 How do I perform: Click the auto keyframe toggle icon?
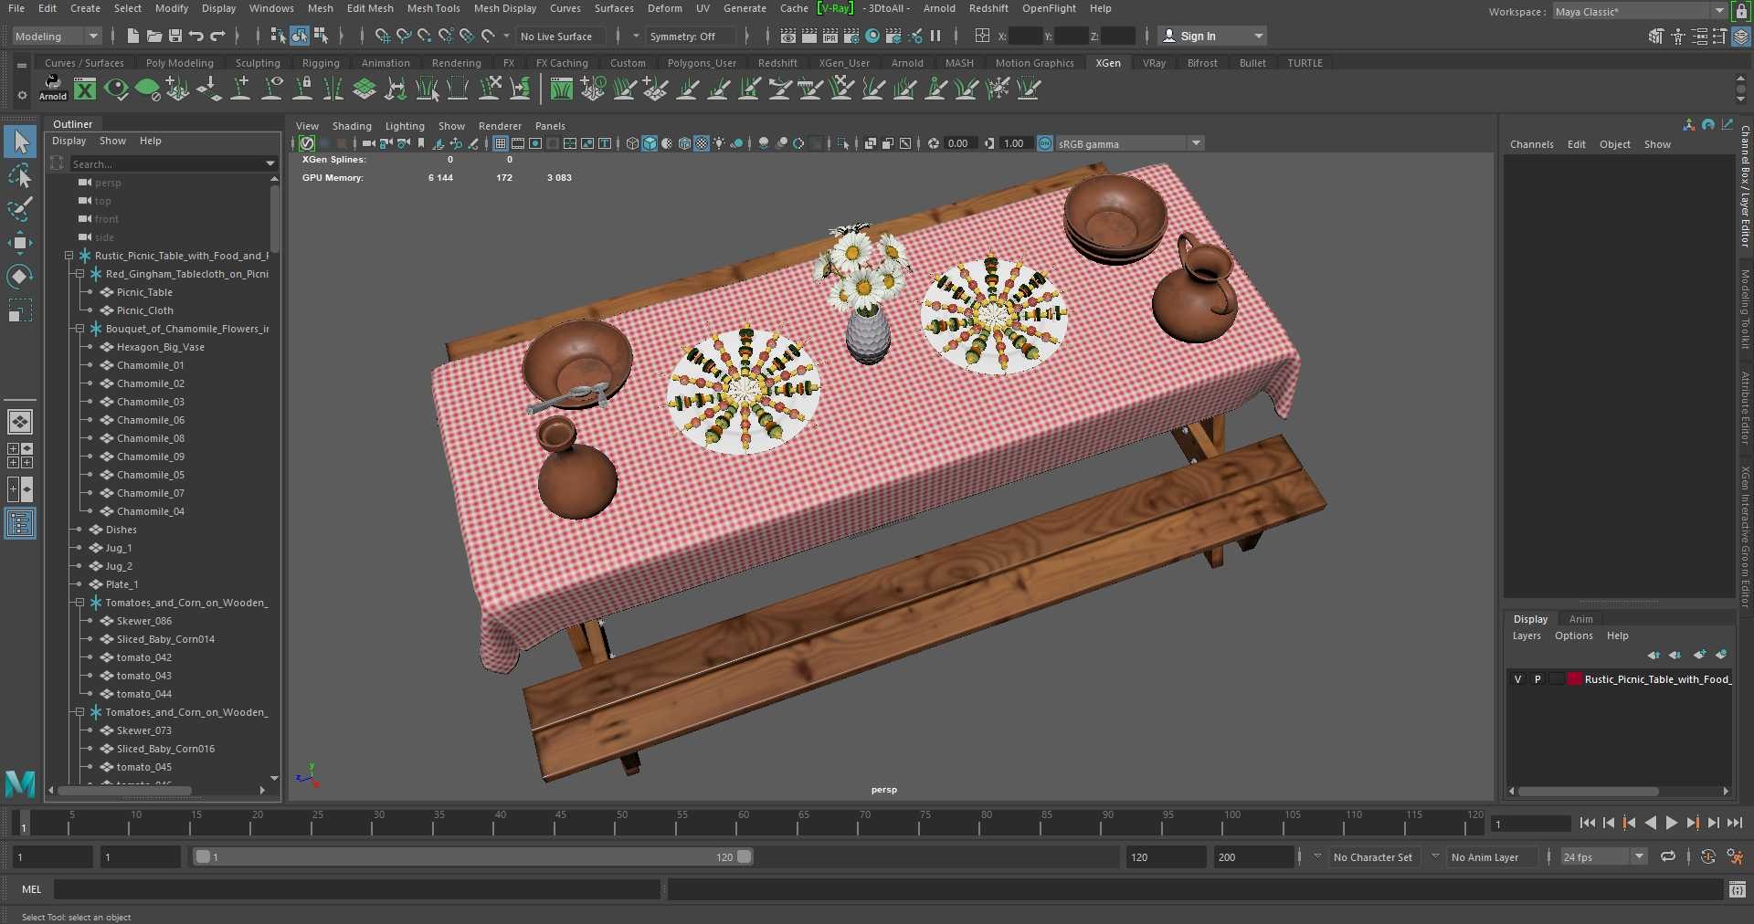click(1707, 857)
